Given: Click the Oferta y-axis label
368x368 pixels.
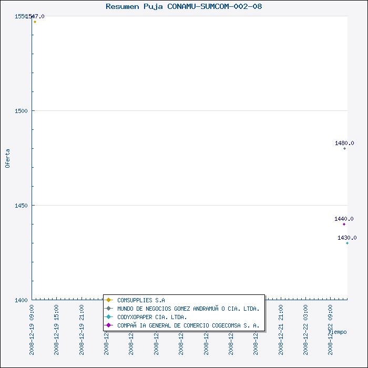Looking at the screenshot, I should coord(7,158).
